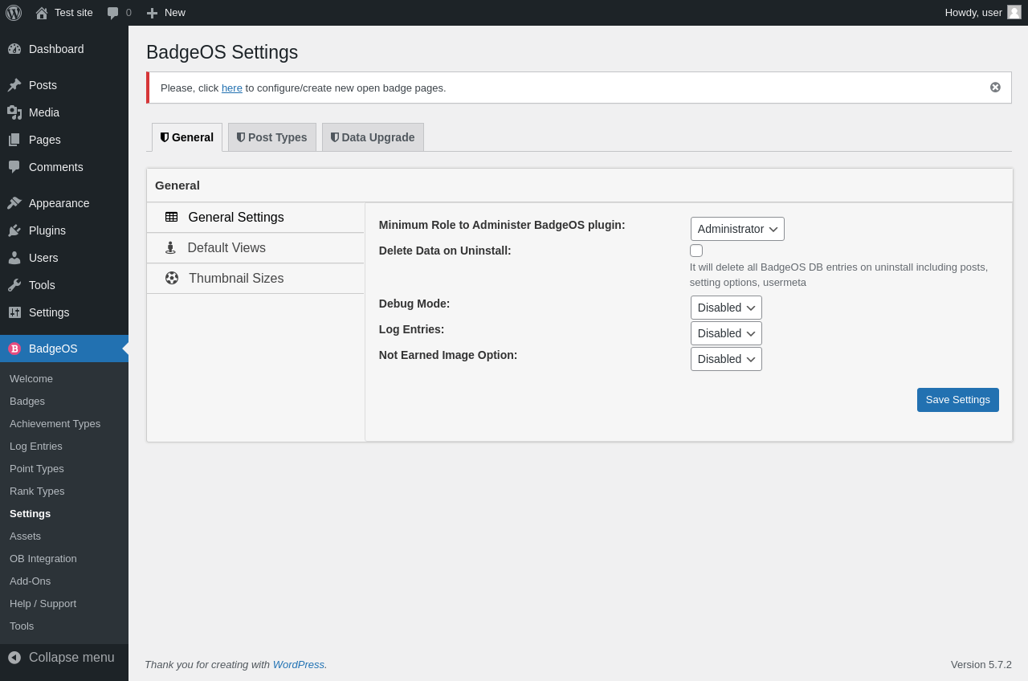Click the Plugins plug icon
Screen dimensions: 1028x681
[x=14, y=230]
